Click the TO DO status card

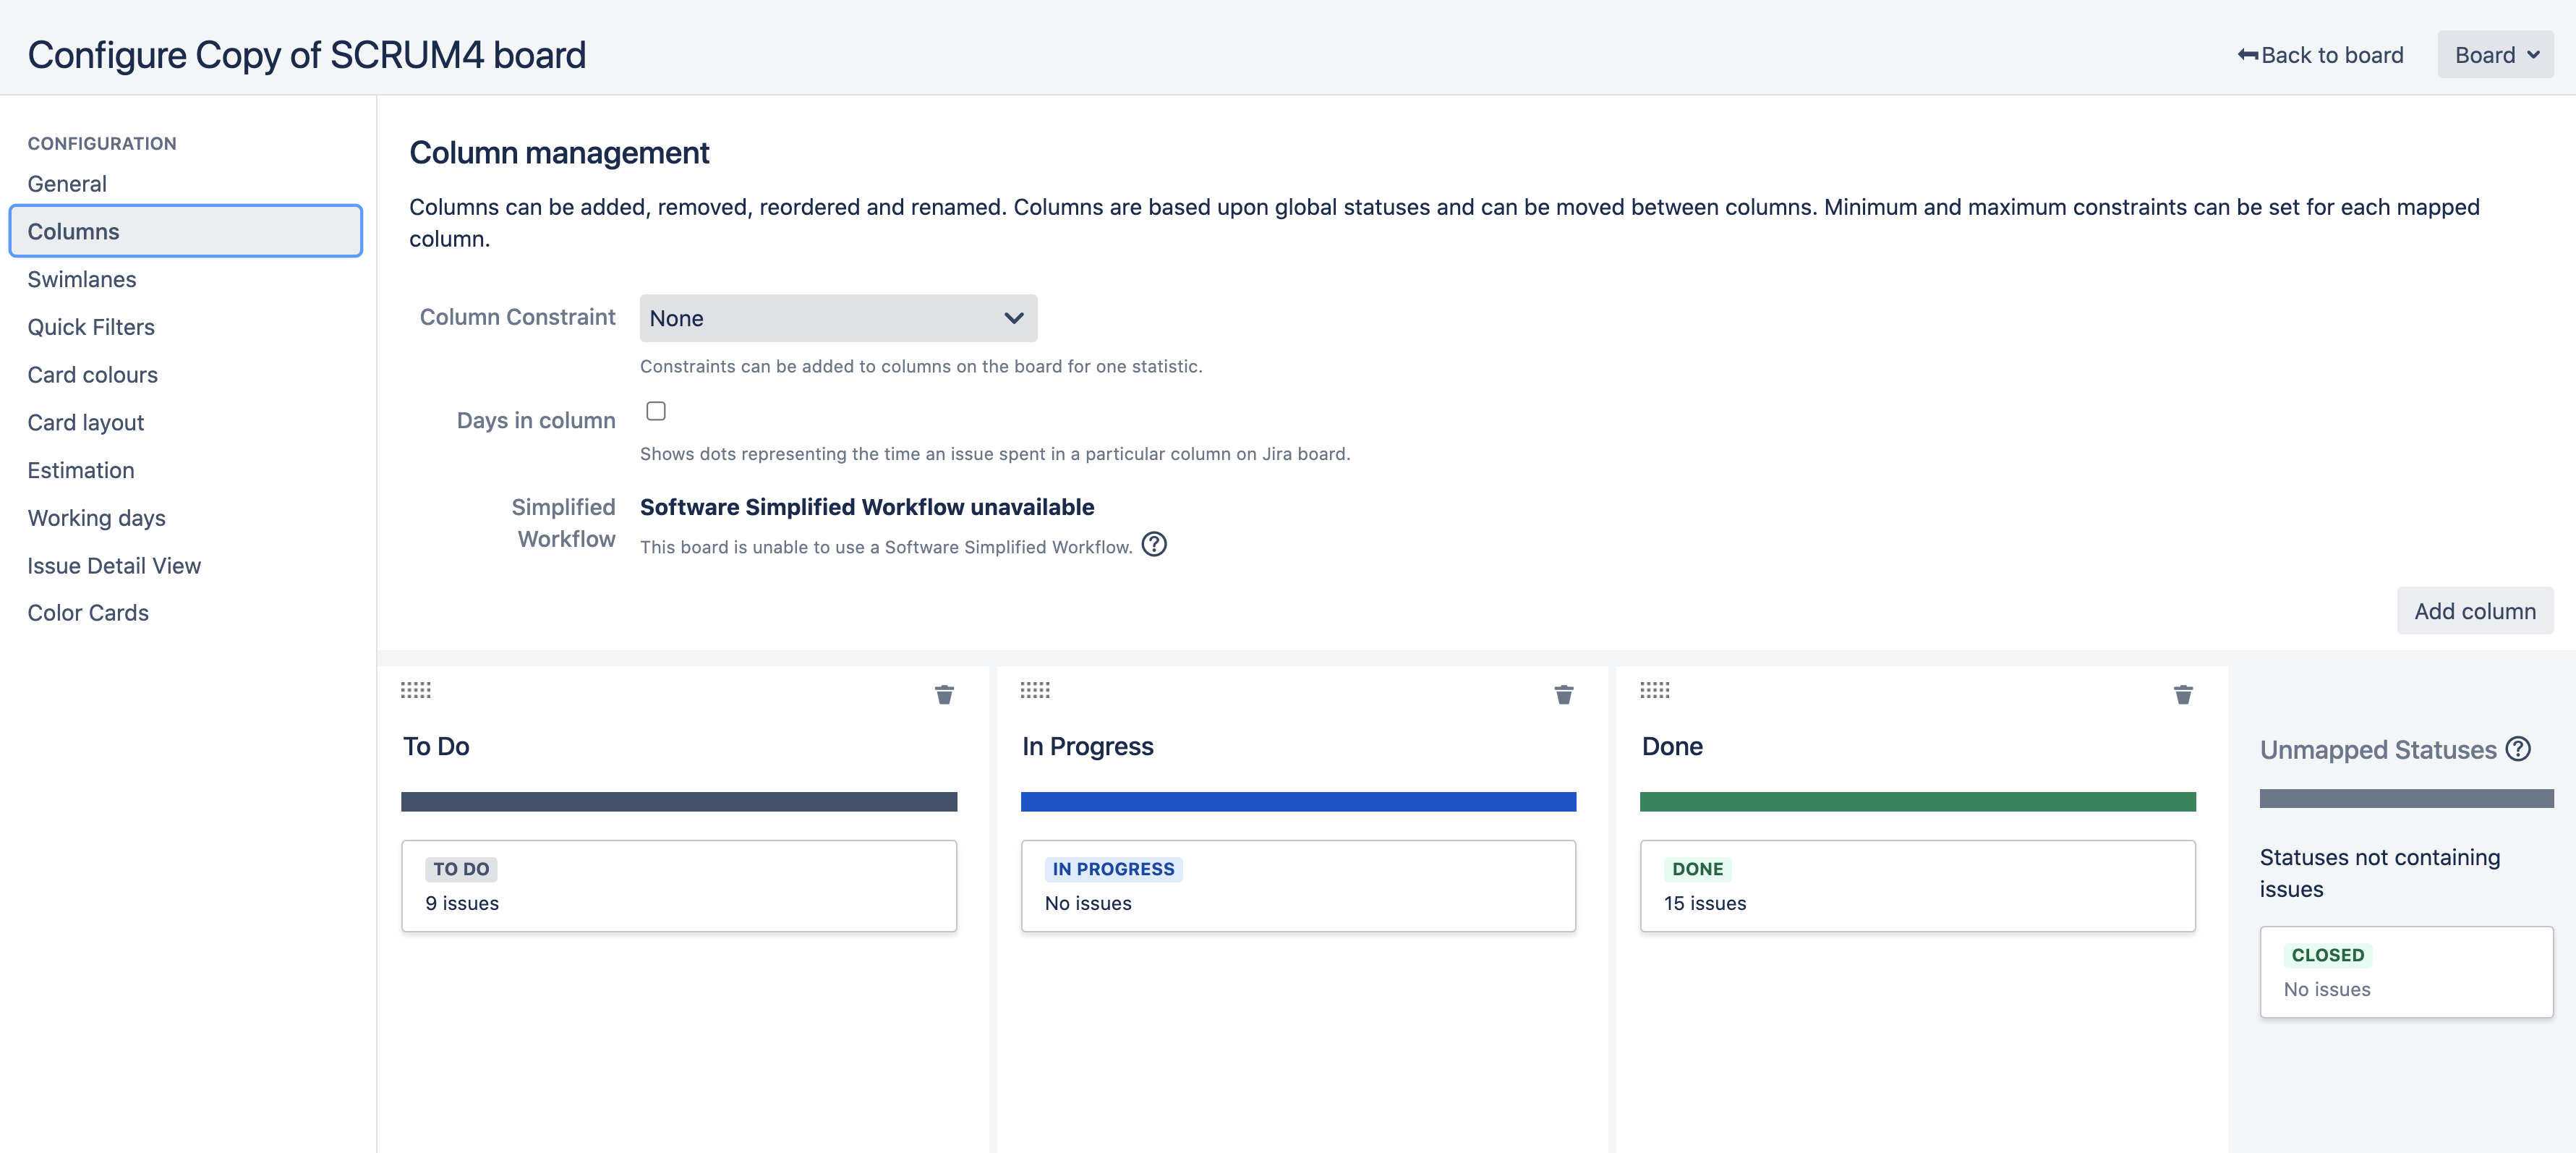(679, 885)
